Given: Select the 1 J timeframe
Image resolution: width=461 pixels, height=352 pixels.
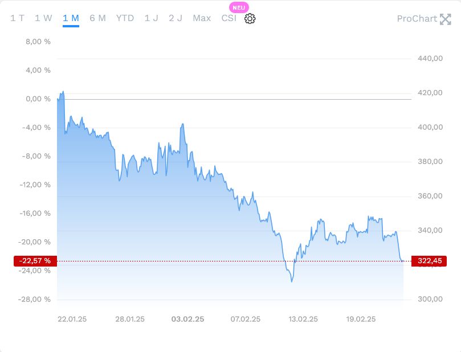Looking at the screenshot, I should point(151,18).
